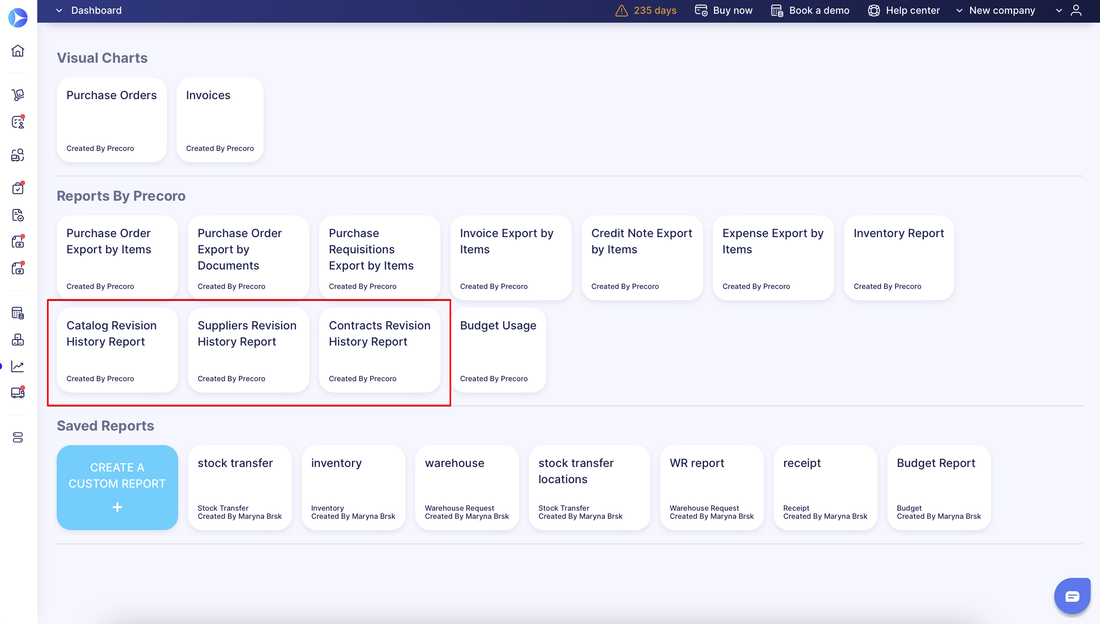The image size is (1100, 624).
Task: Open the hand-truck cart icon in the sidebar
Action: 18,95
